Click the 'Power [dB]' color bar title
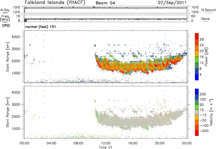Viewport: 216px width, 149px height. tap(206, 57)
